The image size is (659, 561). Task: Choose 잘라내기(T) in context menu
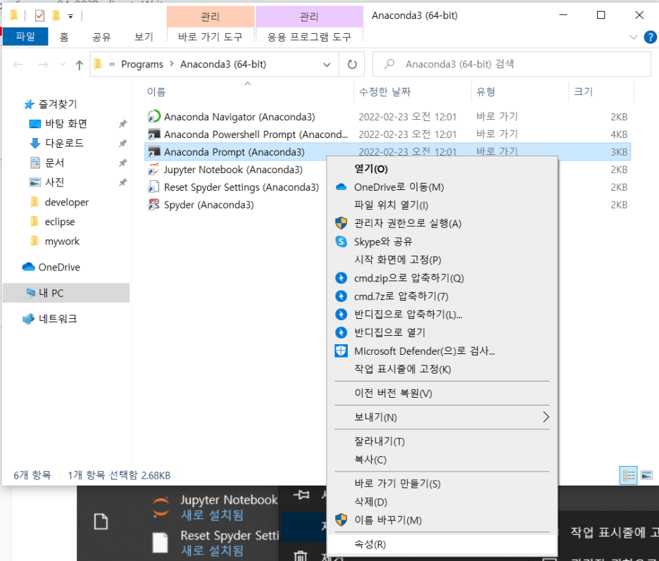[x=442, y=441]
